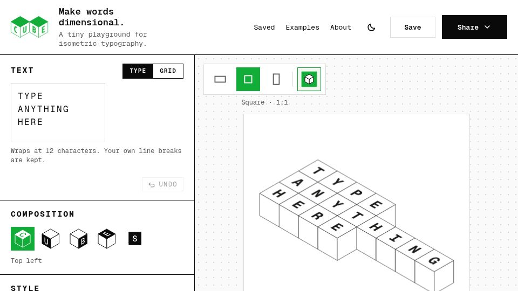The width and height of the screenshot is (518, 291).
Task: Click the green CUBE logo
Action: pyautogui.click(x=29, y=27)
